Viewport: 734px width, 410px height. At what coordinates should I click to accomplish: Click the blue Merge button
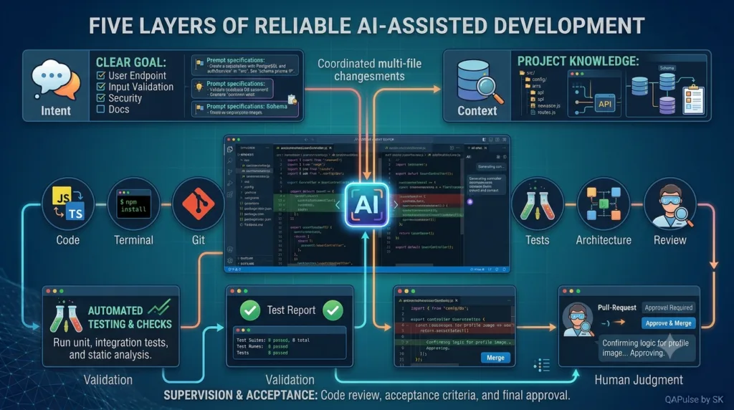click(496, 358)
